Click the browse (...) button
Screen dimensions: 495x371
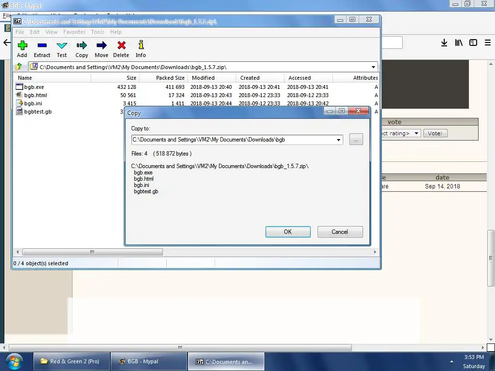tap(356, 140)
